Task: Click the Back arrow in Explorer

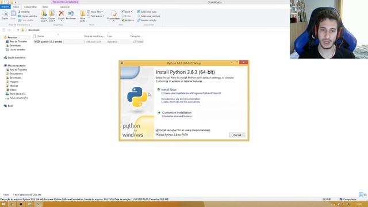Action: tap(3, 30)
